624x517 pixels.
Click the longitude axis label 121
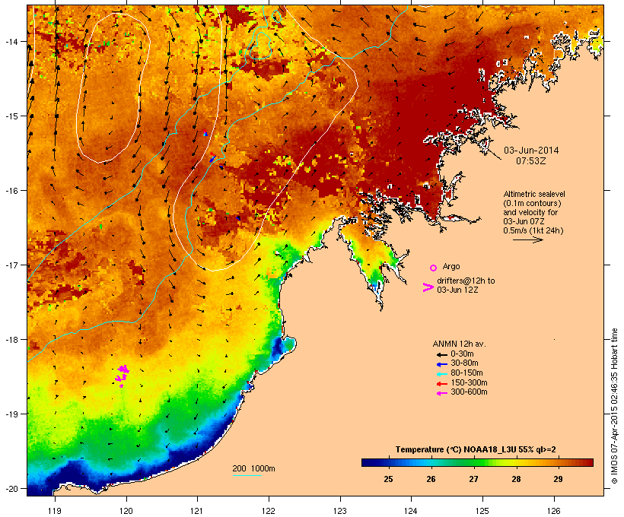tap(197, 511)
